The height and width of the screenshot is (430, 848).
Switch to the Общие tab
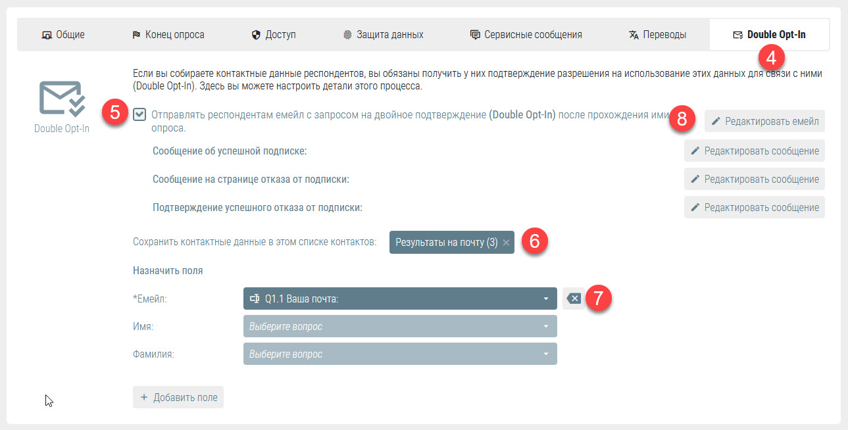[63, 35]
